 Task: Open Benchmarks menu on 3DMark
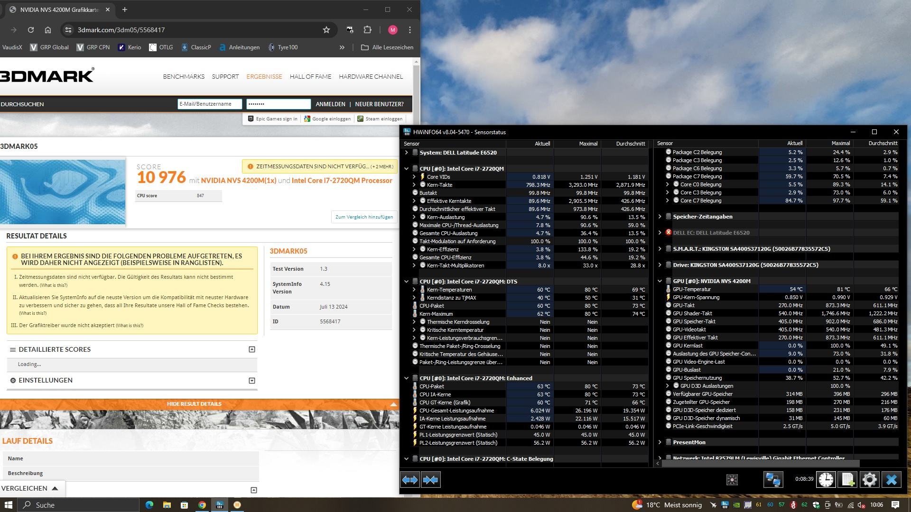click(184, 76)
